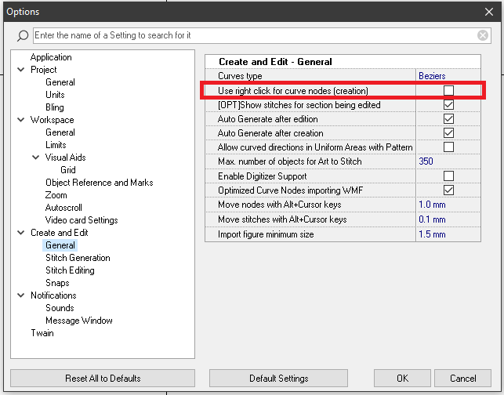Close the Options dialog
Screen dimensions: 504x395
[x=489, y=12]
